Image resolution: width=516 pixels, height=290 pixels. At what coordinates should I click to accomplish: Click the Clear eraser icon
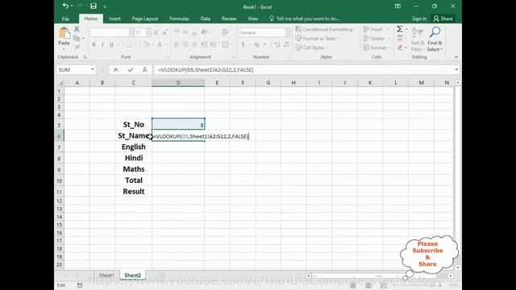click(x=400, y=48)
